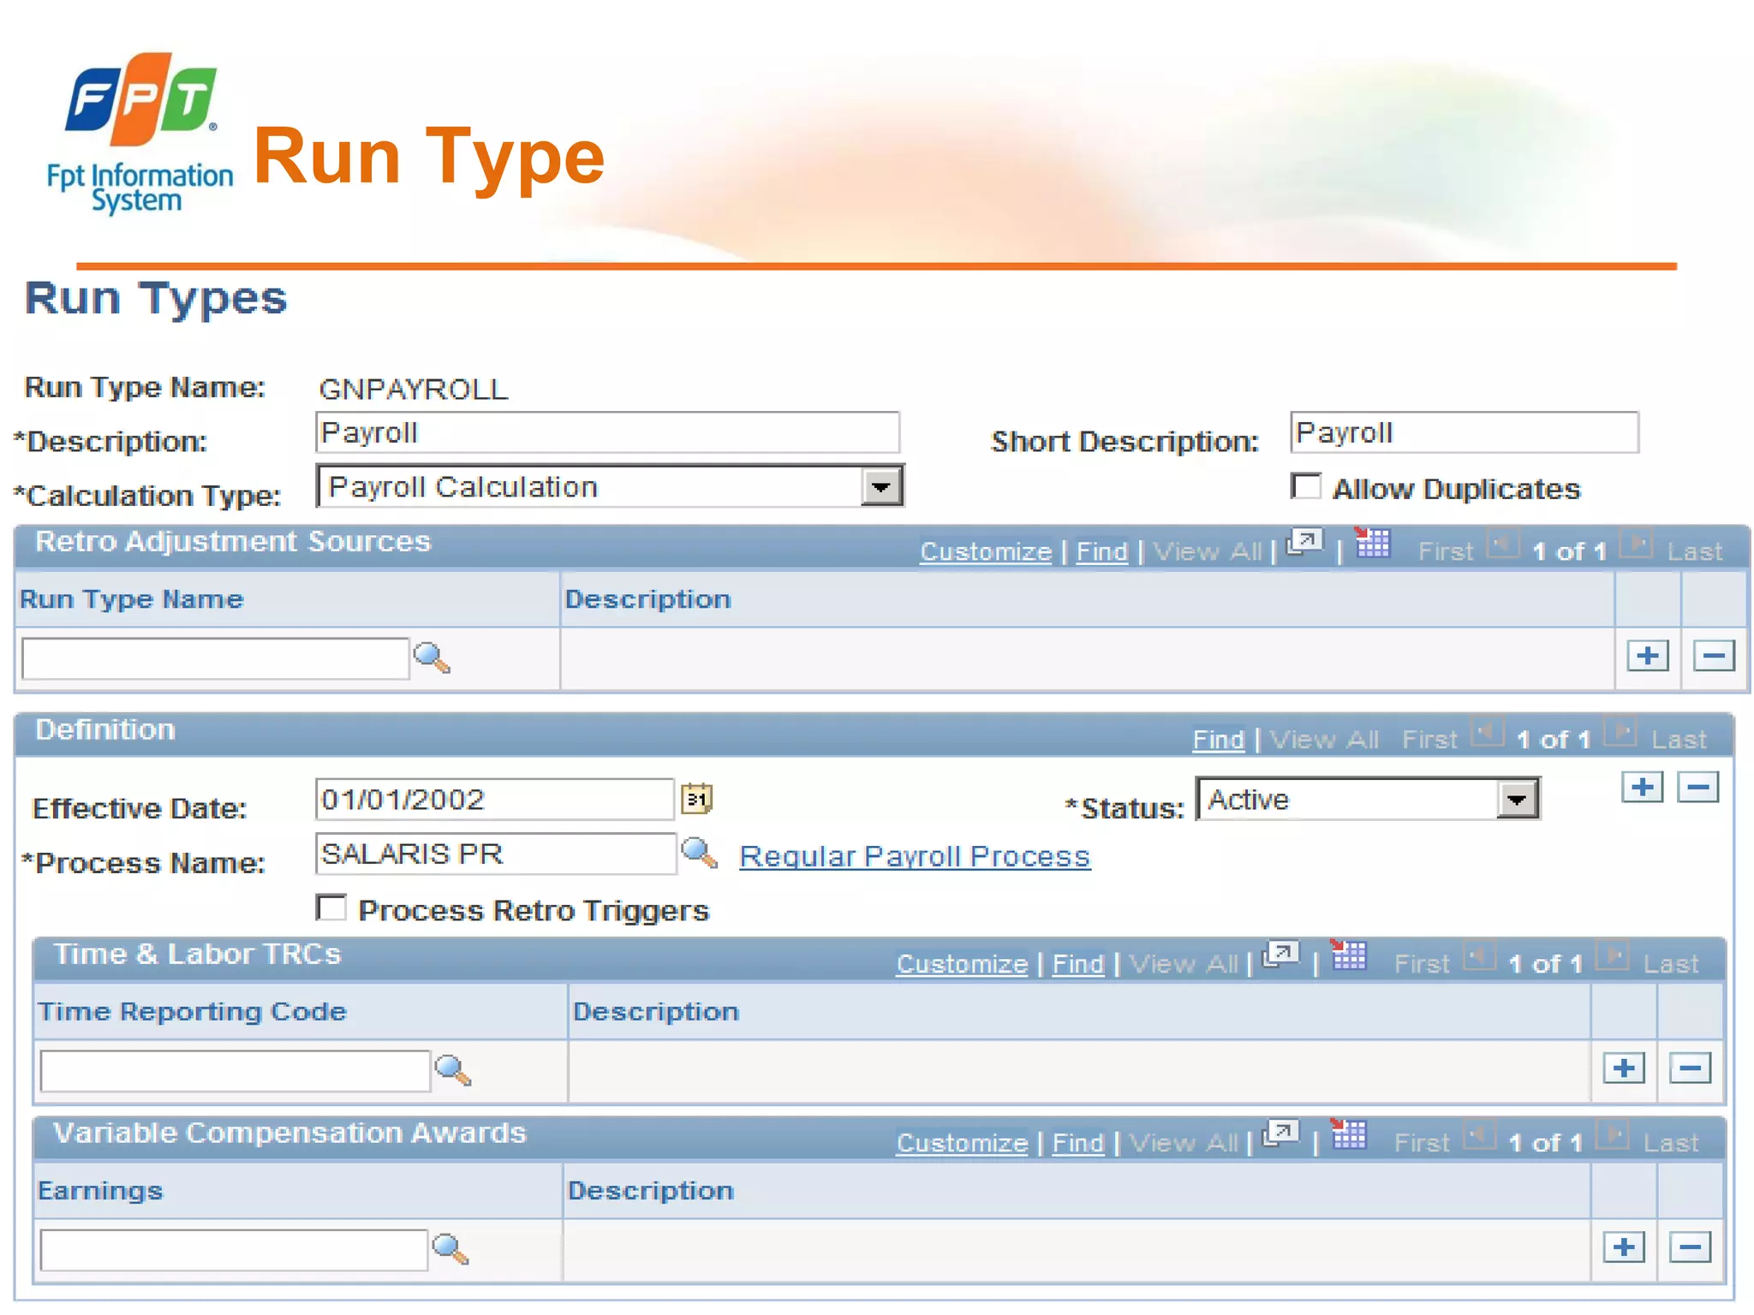Add a new Definition effective-dated row
This screenshot has width=1754, height=1315.
click(1642, 787)
